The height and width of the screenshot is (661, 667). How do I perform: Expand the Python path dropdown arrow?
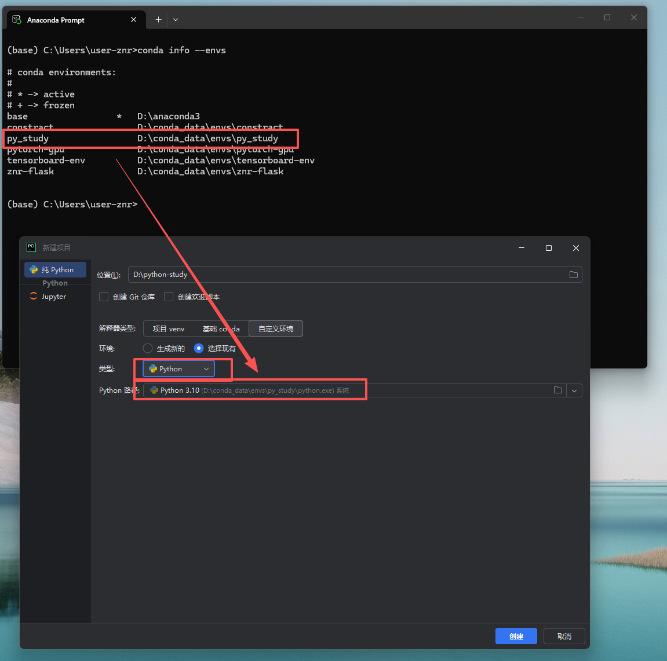(x=574, y=390)
